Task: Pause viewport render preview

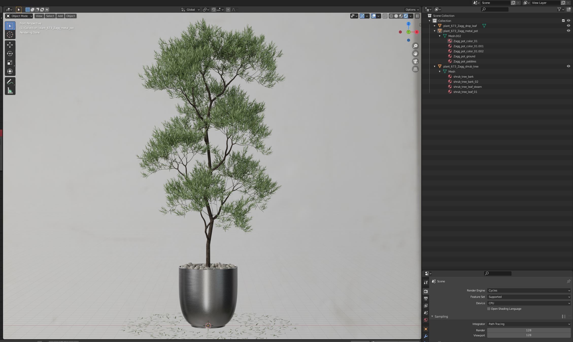Action: (x=417, y=16)
